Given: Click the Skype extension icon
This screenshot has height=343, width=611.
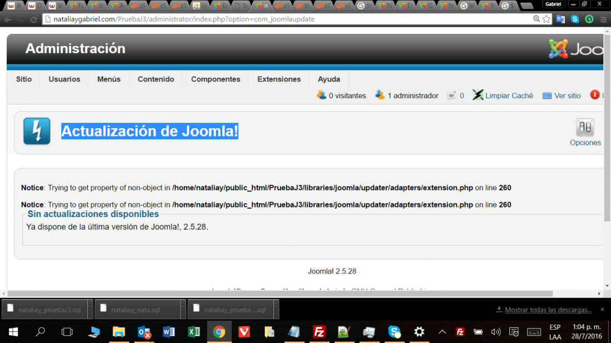Looking at the screenshot, I should 575,19.
